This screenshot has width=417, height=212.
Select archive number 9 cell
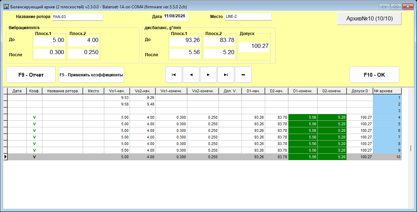click(x=387, y=150)
